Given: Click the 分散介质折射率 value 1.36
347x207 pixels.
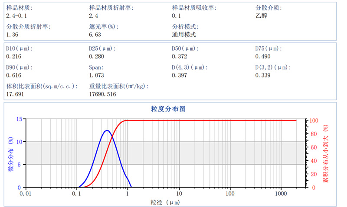Looking at the screenshot, I should [x=12, y=35].
